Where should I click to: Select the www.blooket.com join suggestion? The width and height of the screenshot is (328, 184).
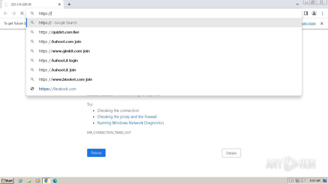click(x=65, y=79)
